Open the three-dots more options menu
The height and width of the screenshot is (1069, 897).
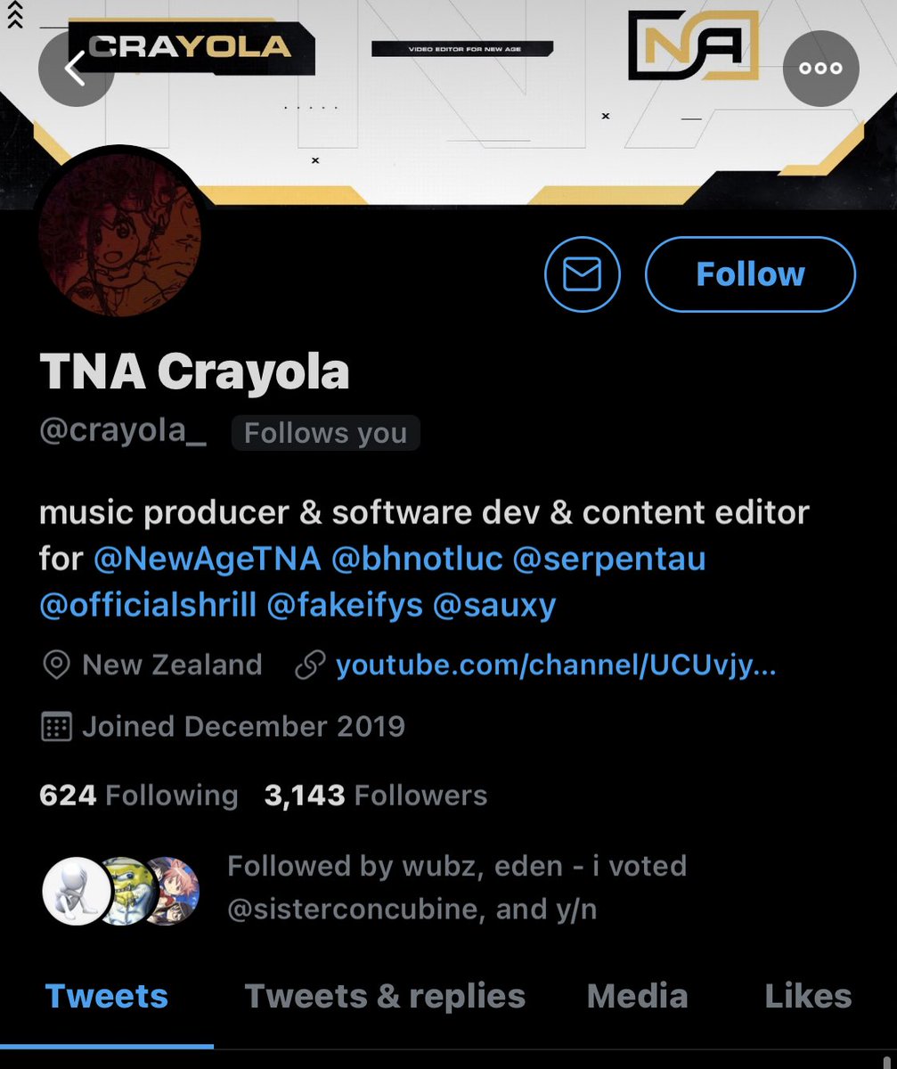(820, 69)
